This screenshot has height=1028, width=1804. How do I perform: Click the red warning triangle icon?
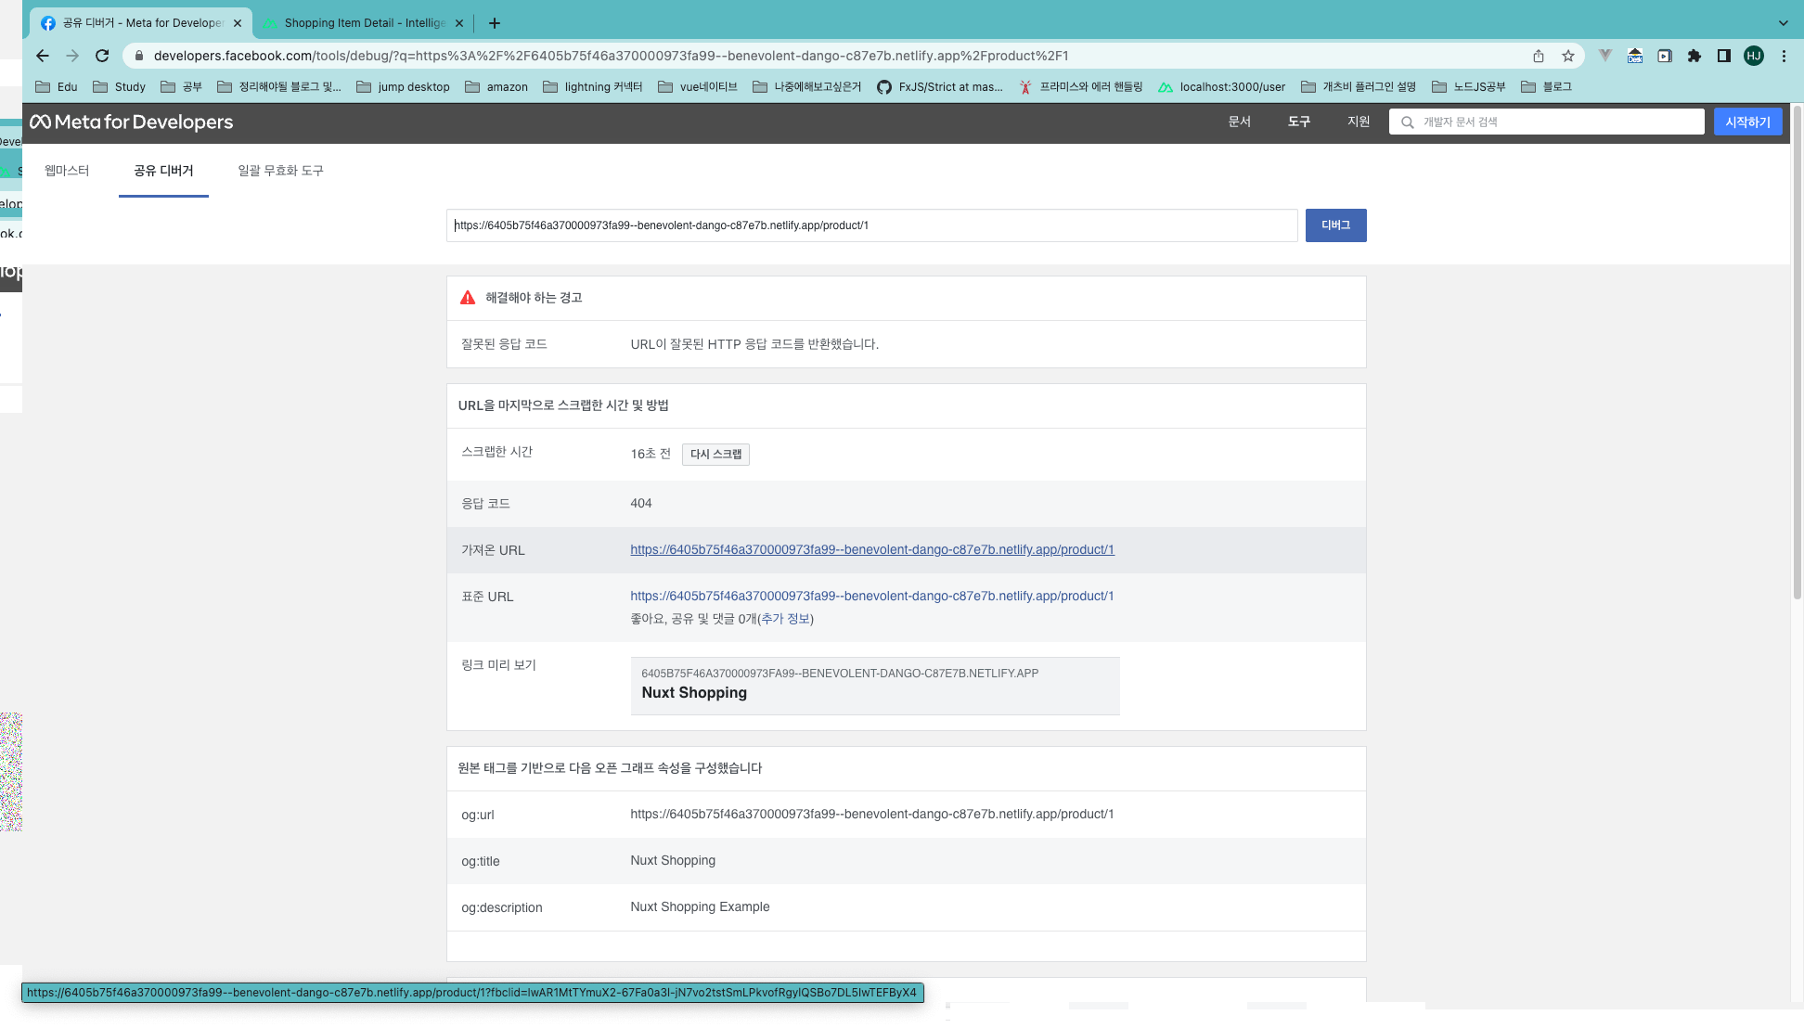(x=468, y=298)
